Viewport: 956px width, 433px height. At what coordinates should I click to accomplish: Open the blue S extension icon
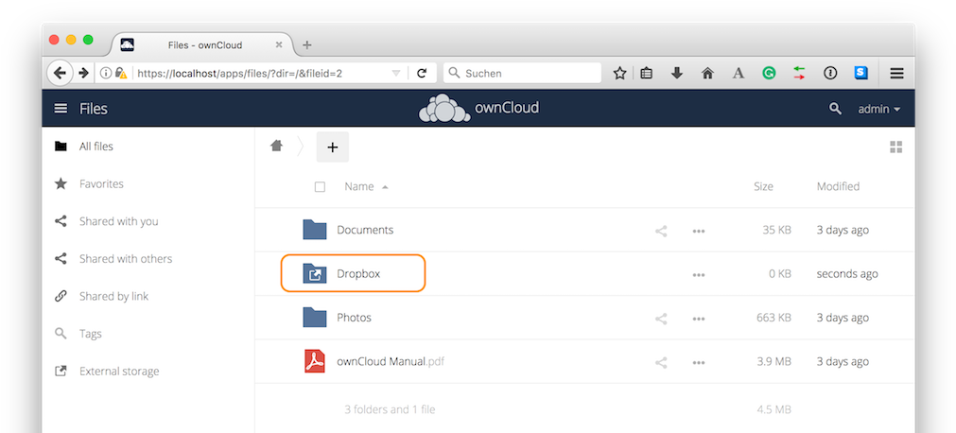point(860,73)
